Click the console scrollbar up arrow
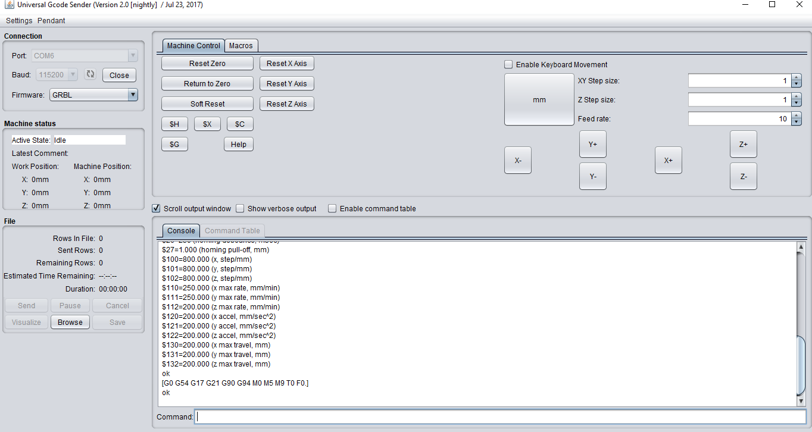This screenshot has width=812, height=432. tap(801, 246)
